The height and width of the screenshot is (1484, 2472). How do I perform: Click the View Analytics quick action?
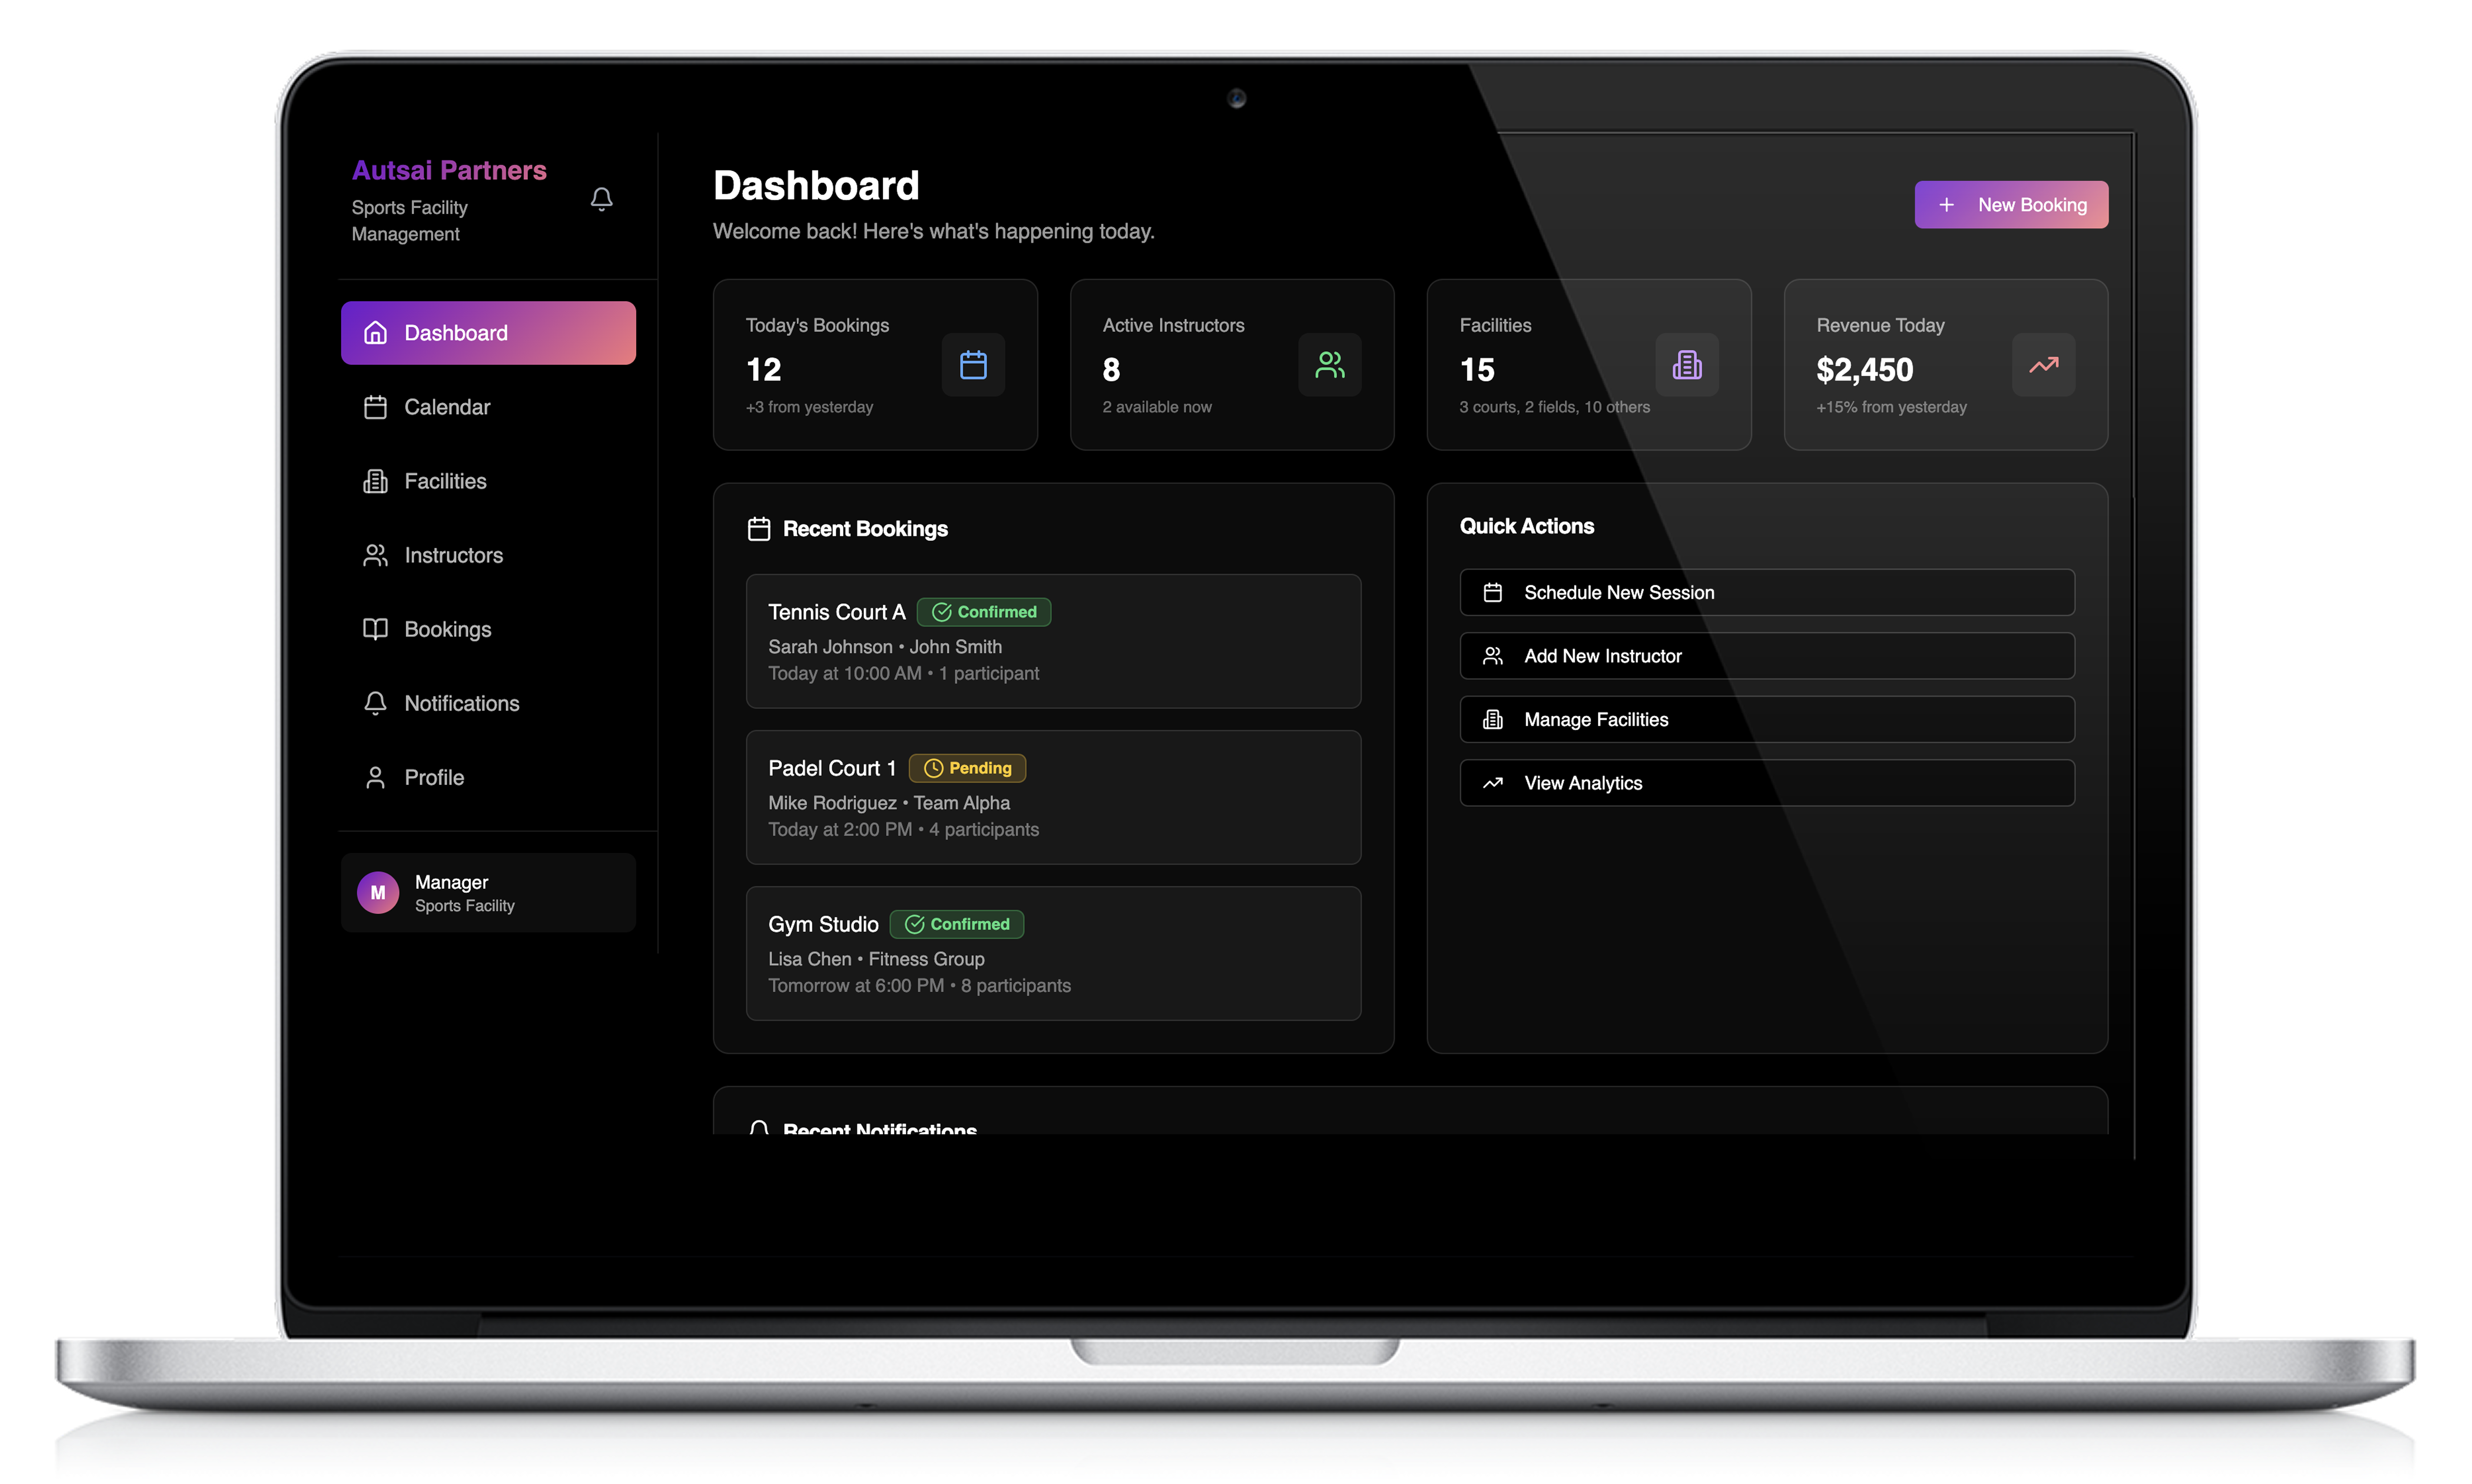click(1766, 783)
